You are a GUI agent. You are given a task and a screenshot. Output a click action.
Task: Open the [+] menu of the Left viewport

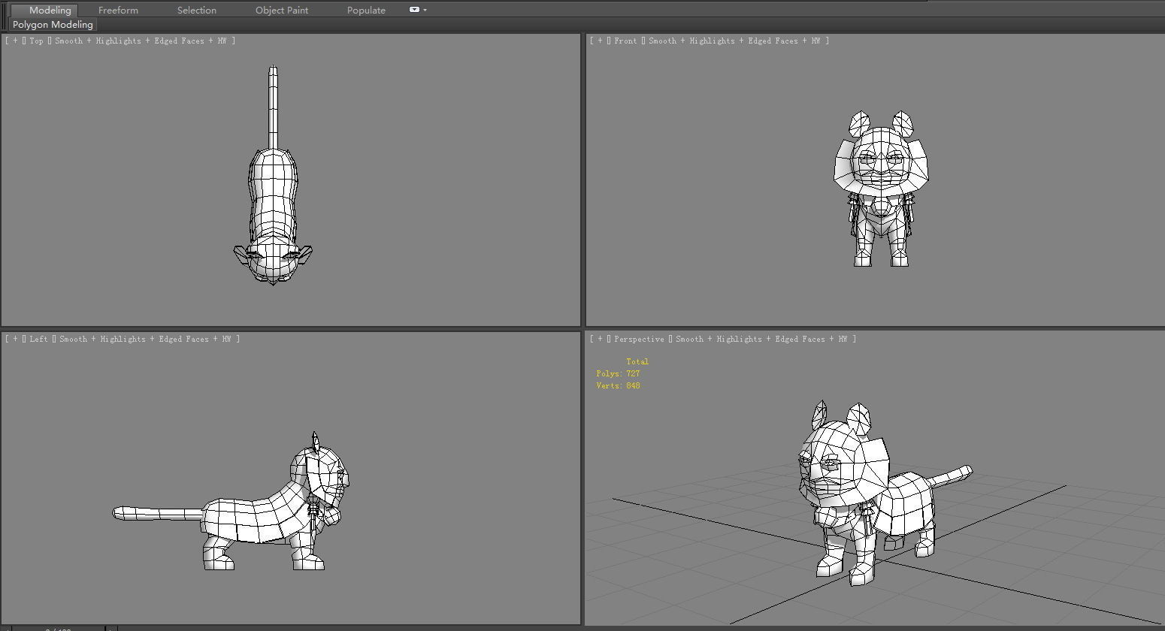point(15,339)
